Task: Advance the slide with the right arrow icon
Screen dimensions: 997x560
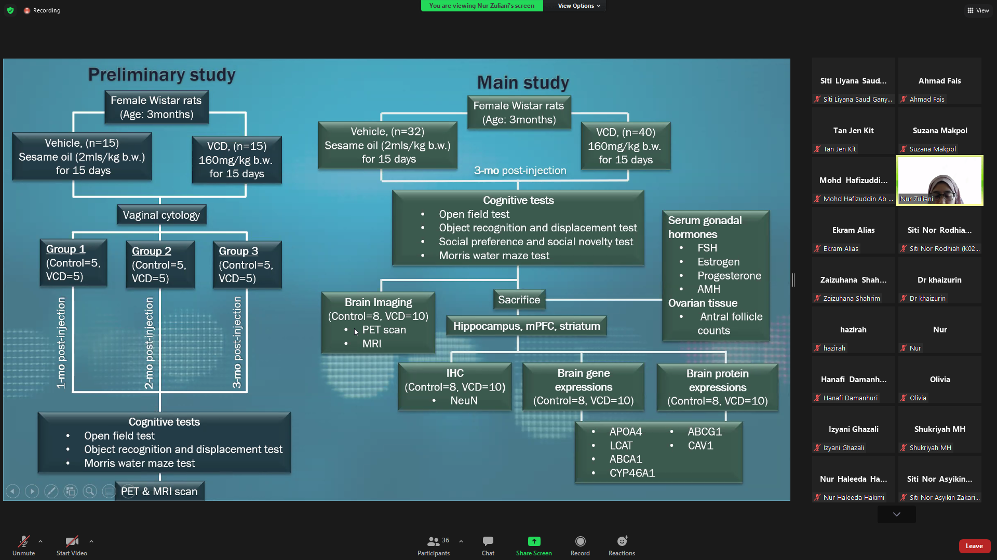Action: click(32, 491)
